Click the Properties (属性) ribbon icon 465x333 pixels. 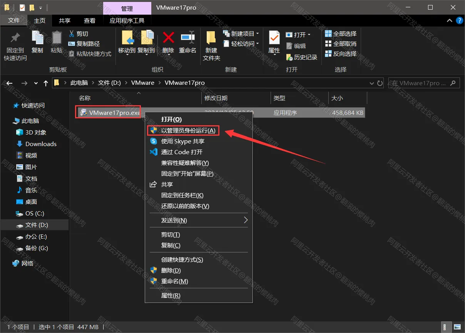tap(274, 38)
